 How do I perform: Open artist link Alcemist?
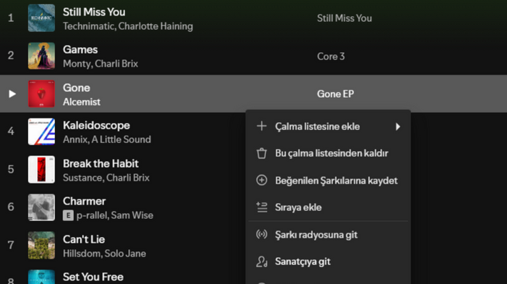pos(82,102)
